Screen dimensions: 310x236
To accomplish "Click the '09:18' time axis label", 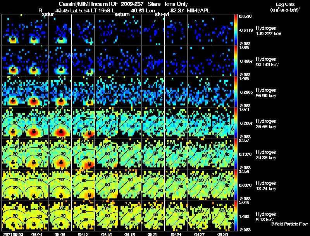I will pos(130,234).
